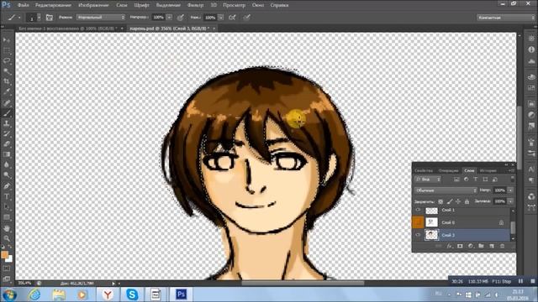Toggle lock position icon
538x302 pixels.
[x=458, y=201]
